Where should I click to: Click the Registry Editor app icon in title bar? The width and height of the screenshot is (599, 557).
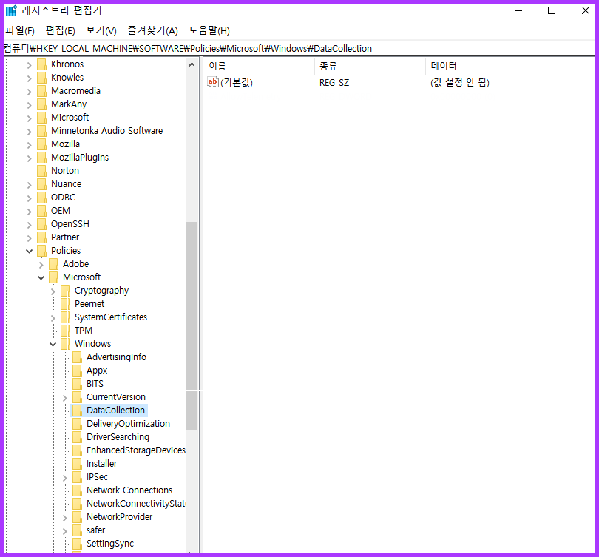[11, 10]
